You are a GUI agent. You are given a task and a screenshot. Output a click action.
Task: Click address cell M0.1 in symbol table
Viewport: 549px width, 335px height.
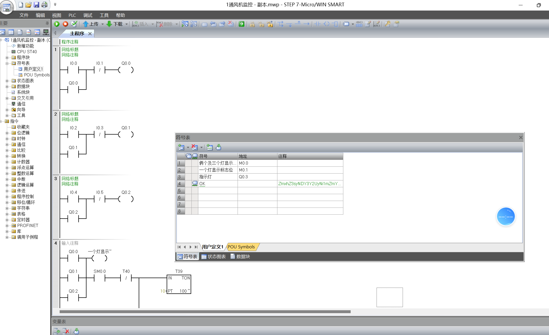pyautogui.click(x=257, y=170)
